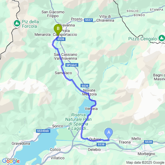Screen dimensions: 165x165
Task: Open the Google logo link
Action: pyautogui.click(x=11, y=161)
